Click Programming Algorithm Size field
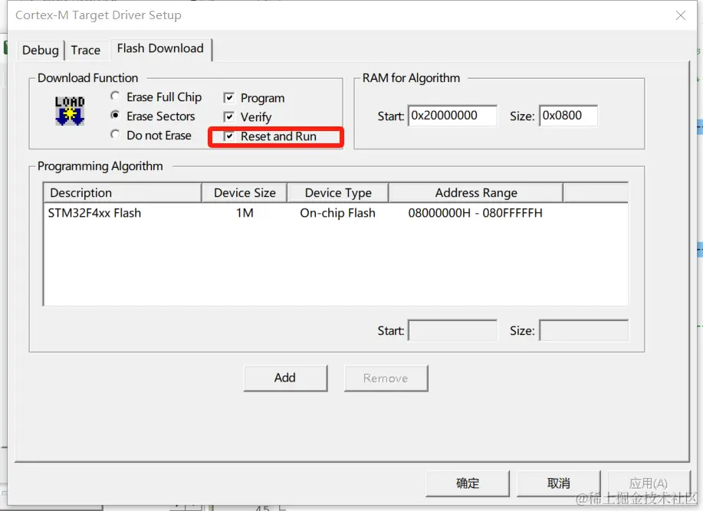This screenshot has height=511, width=703. pyautogui.click(x=583, y=330)
